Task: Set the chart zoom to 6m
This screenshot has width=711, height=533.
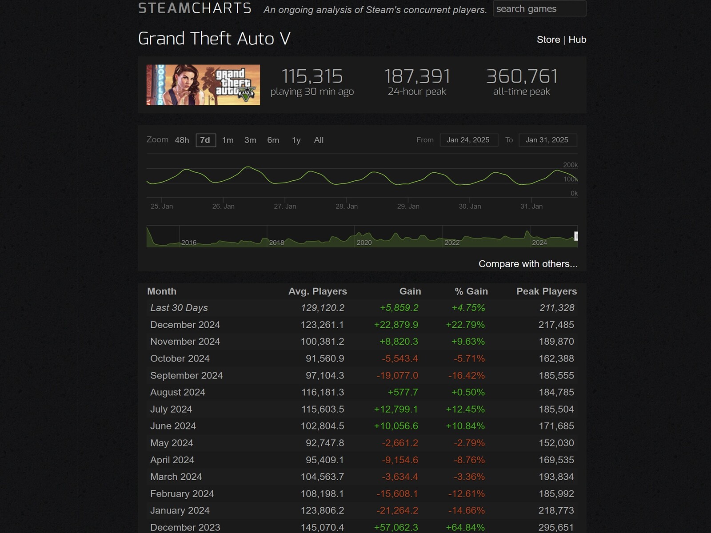Action: [x=273, y=140]
